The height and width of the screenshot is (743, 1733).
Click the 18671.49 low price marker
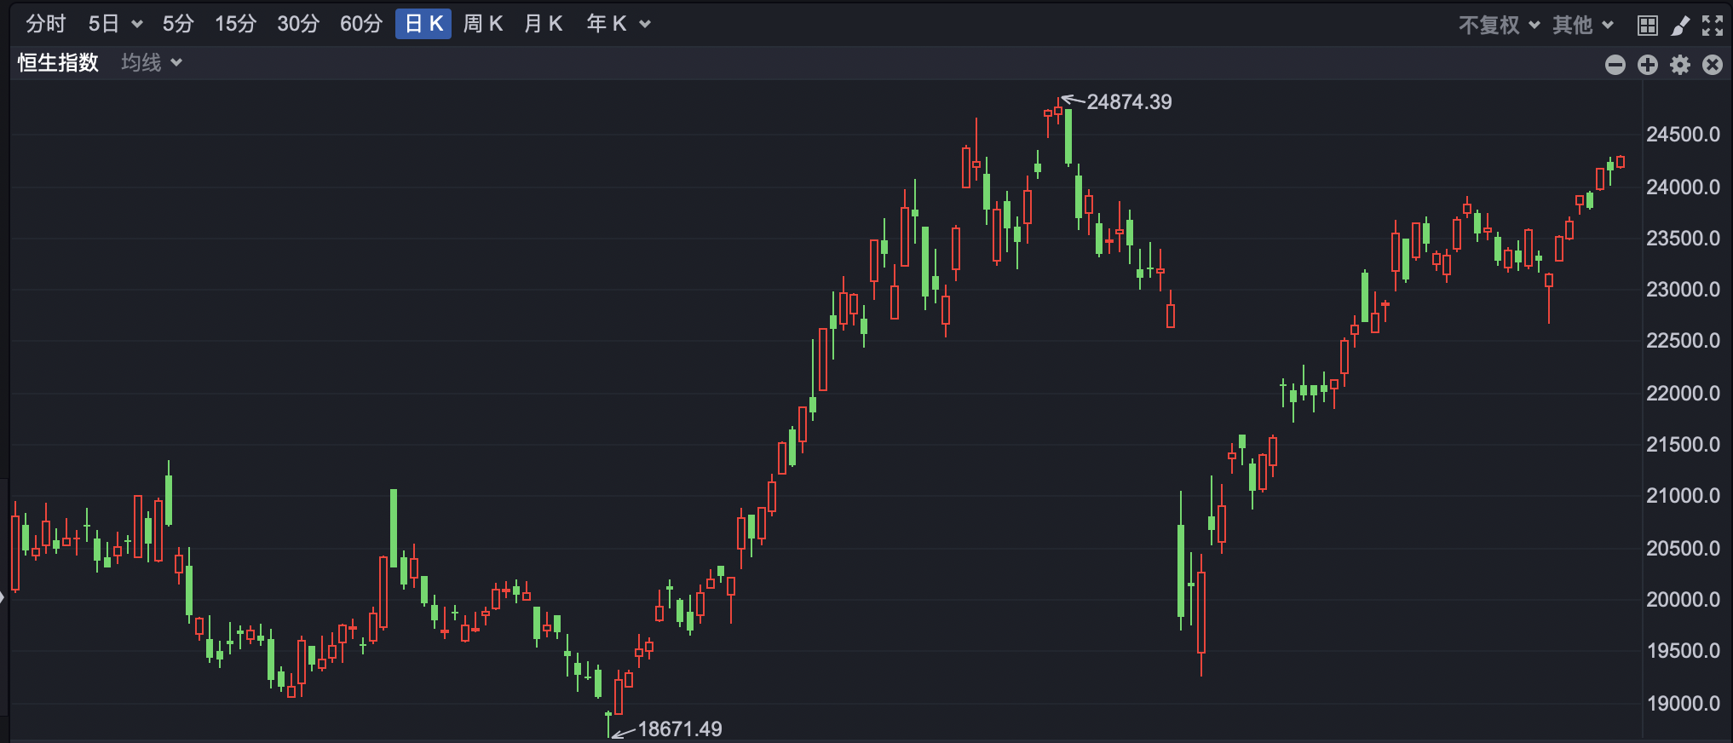[680, 729]
